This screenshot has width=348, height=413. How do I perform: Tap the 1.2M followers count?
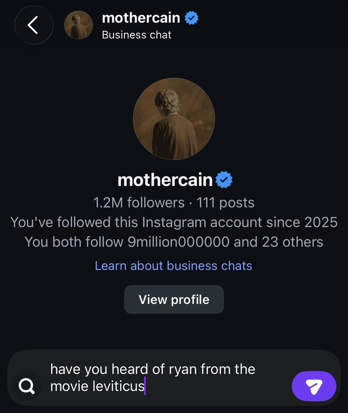coord(139,203)
